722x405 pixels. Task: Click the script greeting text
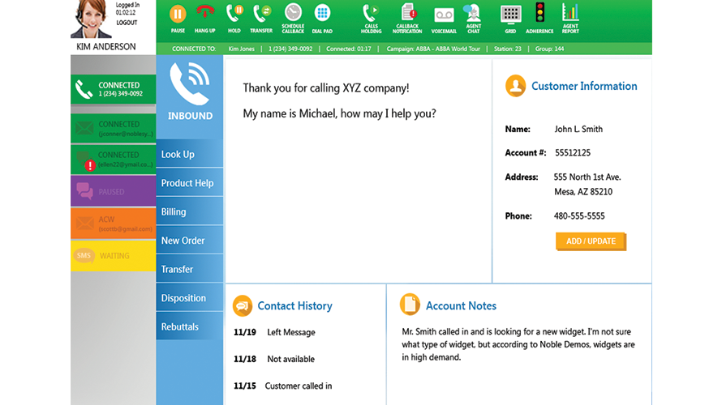click(339, 100)
